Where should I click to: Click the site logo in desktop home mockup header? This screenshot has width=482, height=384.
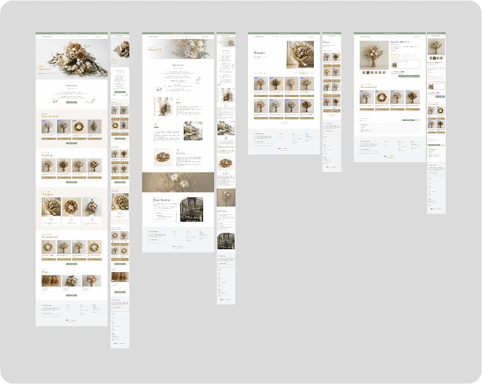pyautogui.click(x=47, y=37)
